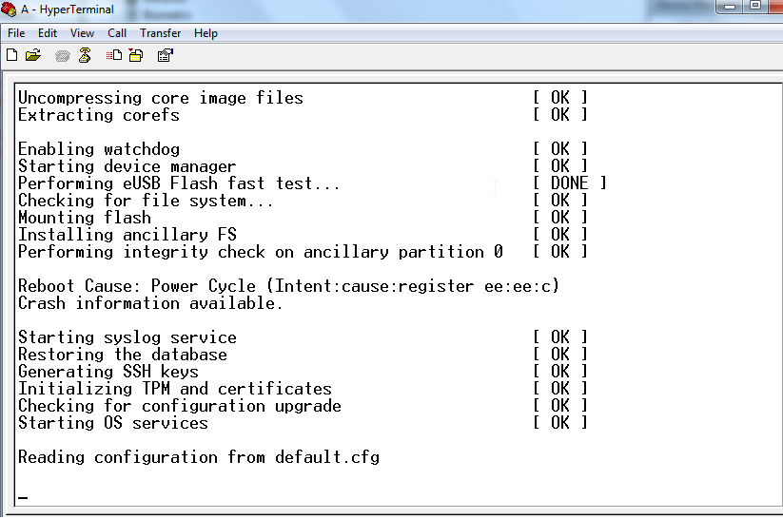Viewport: 783px width, 519px height.
Task: Click the Call phone toolbar icon
Action: 63,56
